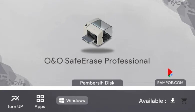Click the Available: label text

coord(152,101)
